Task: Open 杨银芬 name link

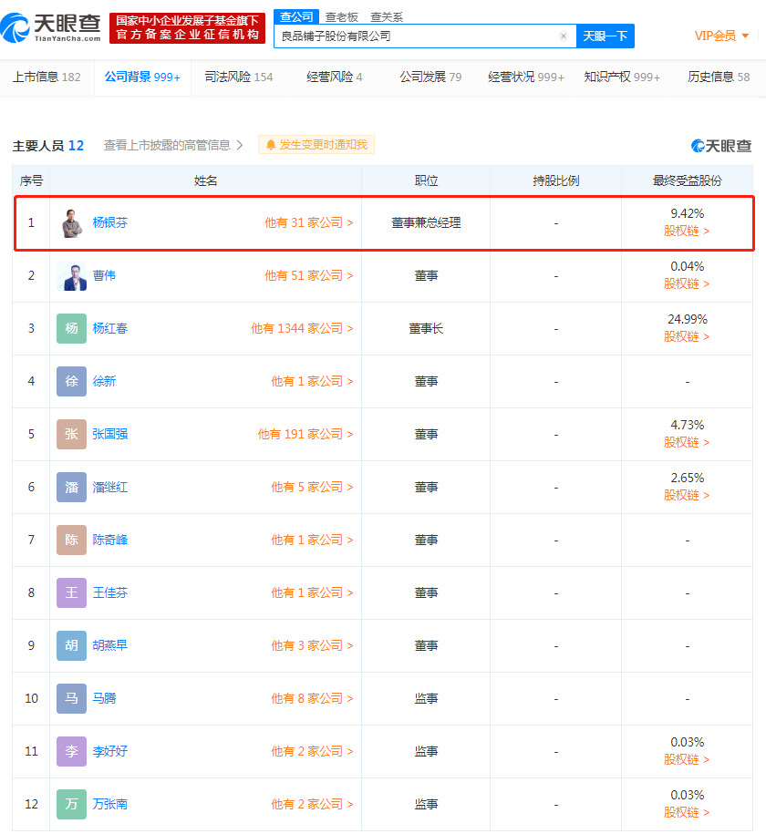Action: tap(110, 223)
